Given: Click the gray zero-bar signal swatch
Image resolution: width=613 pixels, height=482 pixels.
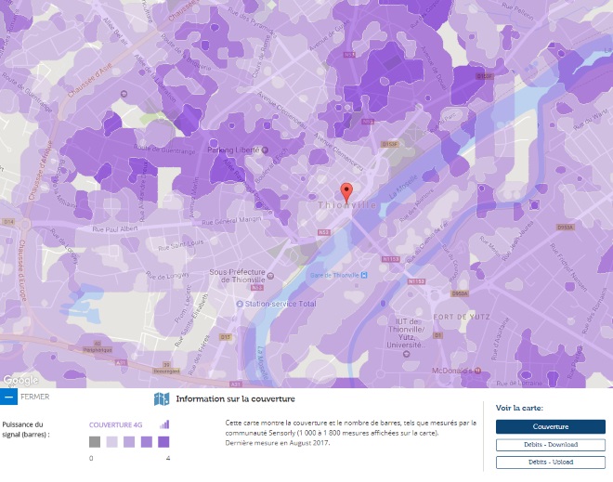Looking at the screenshot, I should (x=95, y=442).
